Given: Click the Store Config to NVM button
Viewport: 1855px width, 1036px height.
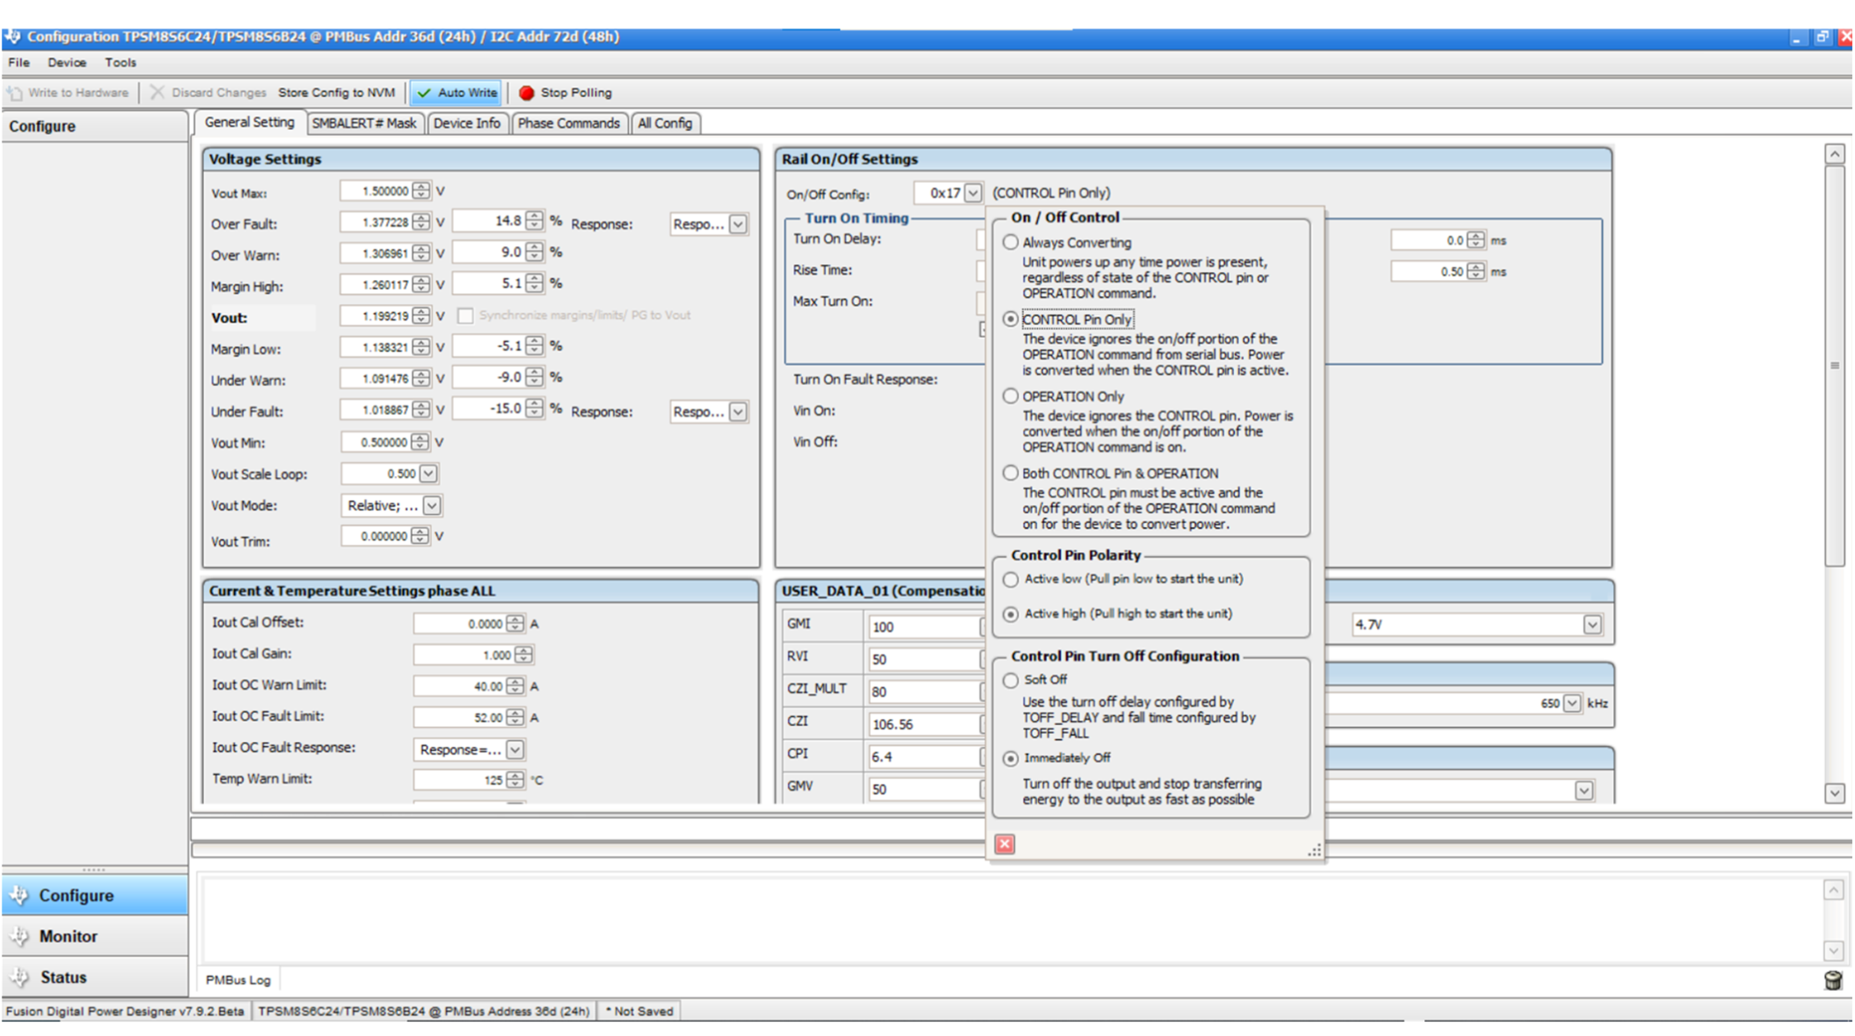Looking at the screenshot, I should click(x=336, y=92).
